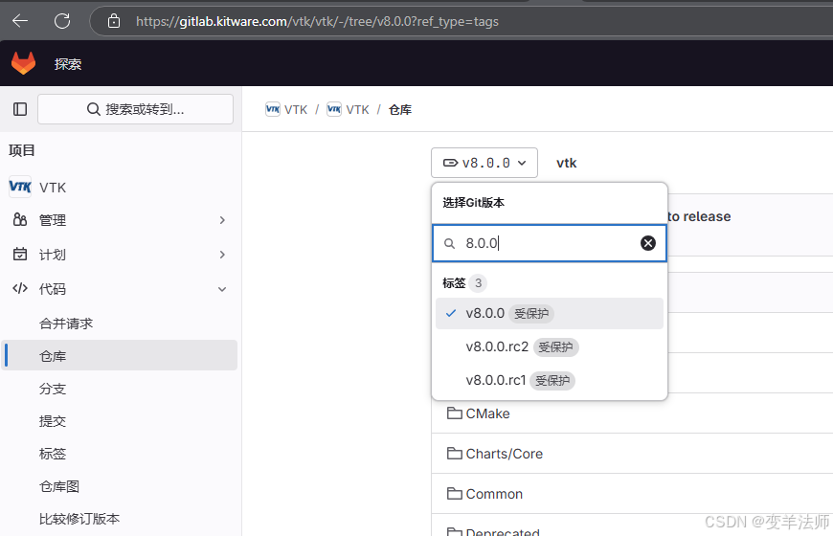The width and height of the screenshot is (833, 536).
Task: Collapse the sidebar with panel toggle icon
Action: [x=20, y=109]
